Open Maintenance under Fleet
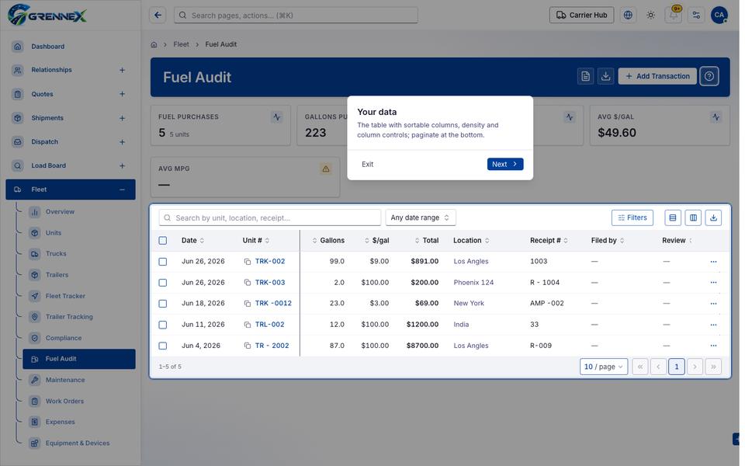The width and height of the screenshot is (745, 466). coord(79,380)
